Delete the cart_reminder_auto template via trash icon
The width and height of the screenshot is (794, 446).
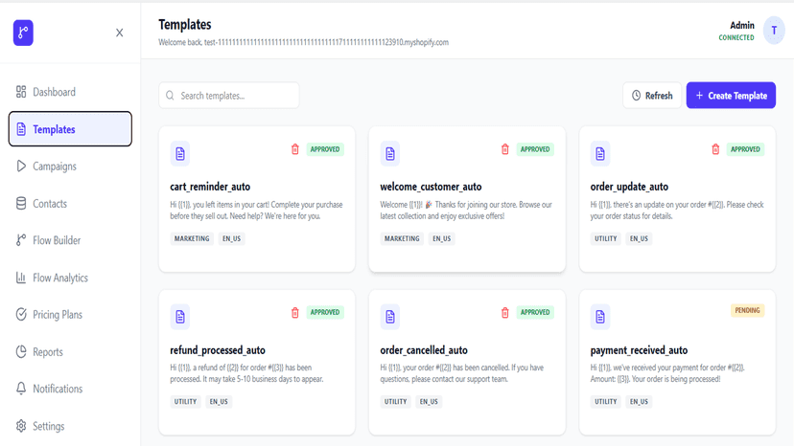click(295, 149)
